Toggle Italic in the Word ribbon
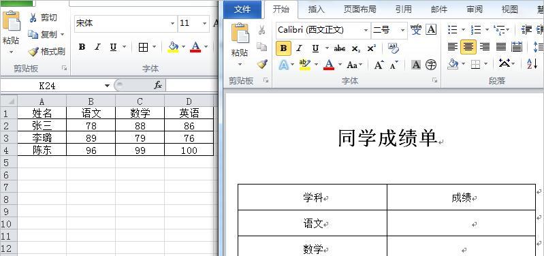This screenshot has width=544, height=256. click(x=299, y=48)
